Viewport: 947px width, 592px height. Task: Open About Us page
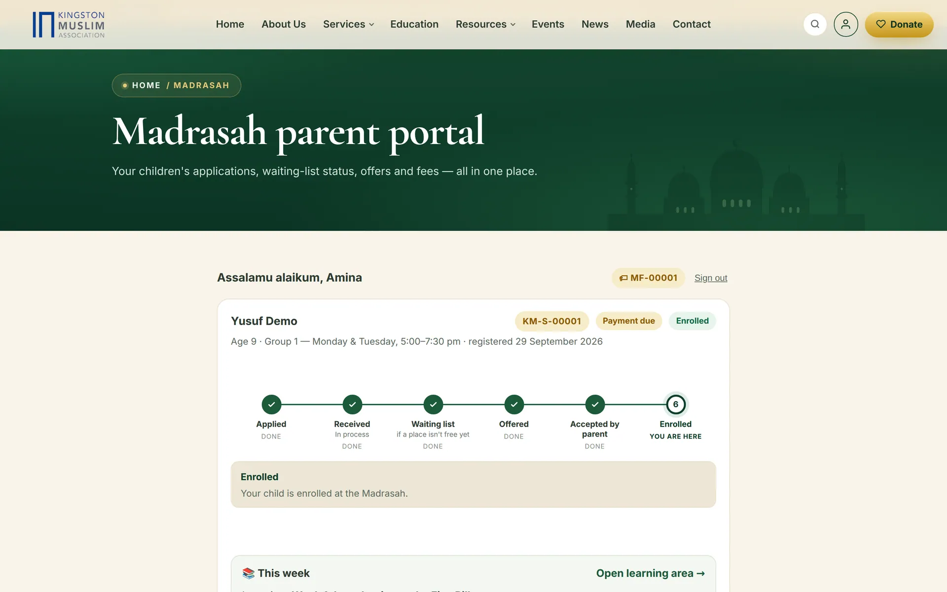coord(284,24)
